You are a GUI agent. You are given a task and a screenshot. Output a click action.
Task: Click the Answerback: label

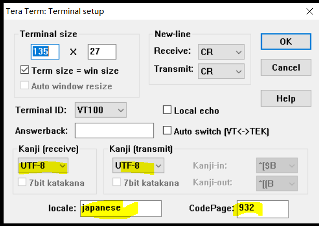[x=41, y=131]
